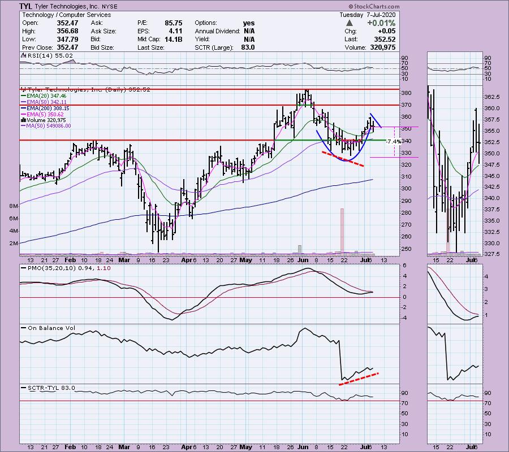Click the Last Size label
The width and height of the screenshot is (509, 452).
click(150, 47)
